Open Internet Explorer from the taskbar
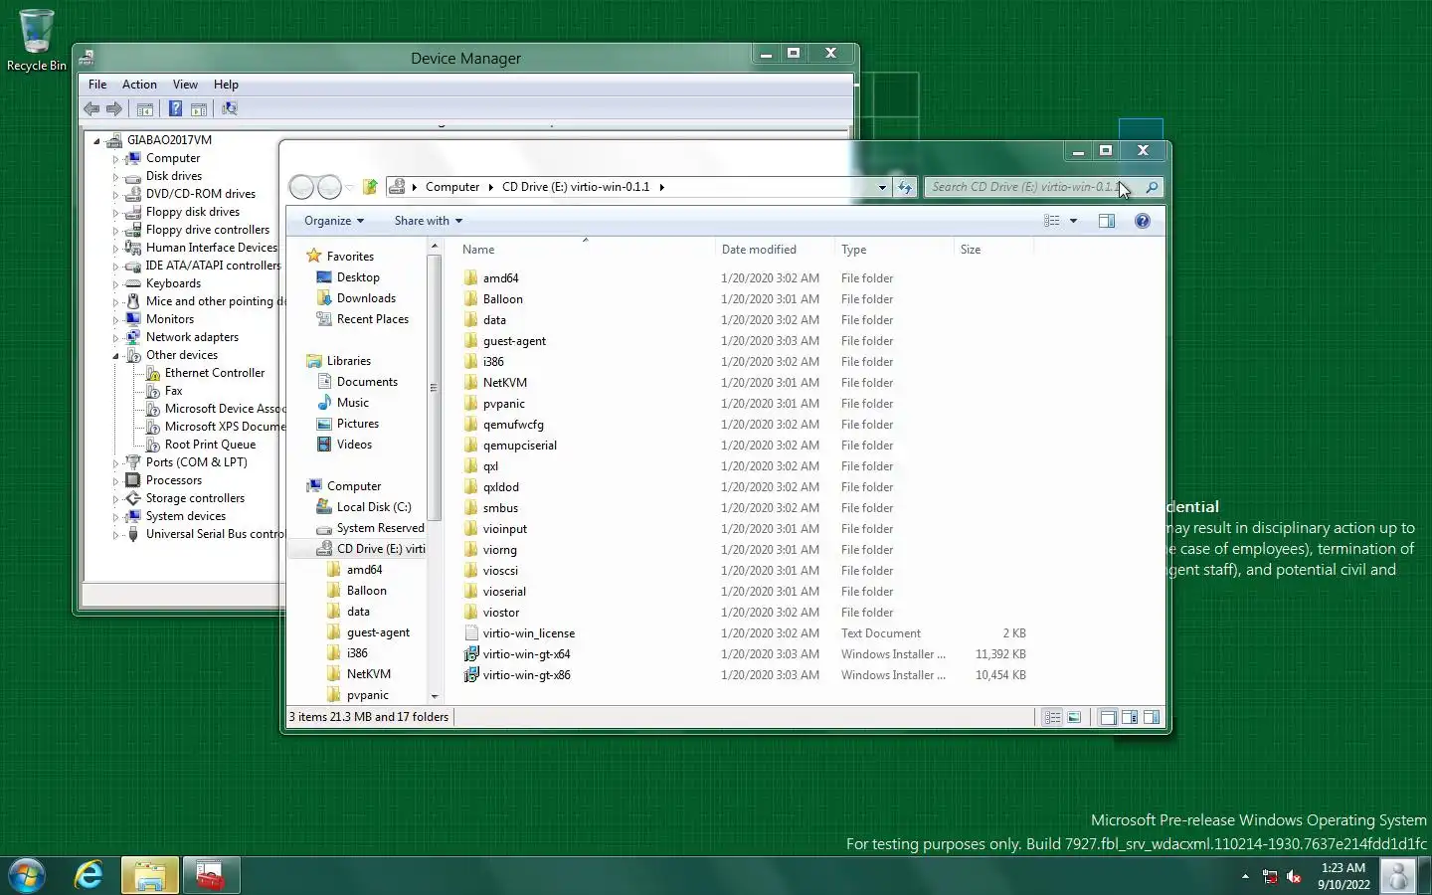1432x895 pixels. (x=89, y=875)
